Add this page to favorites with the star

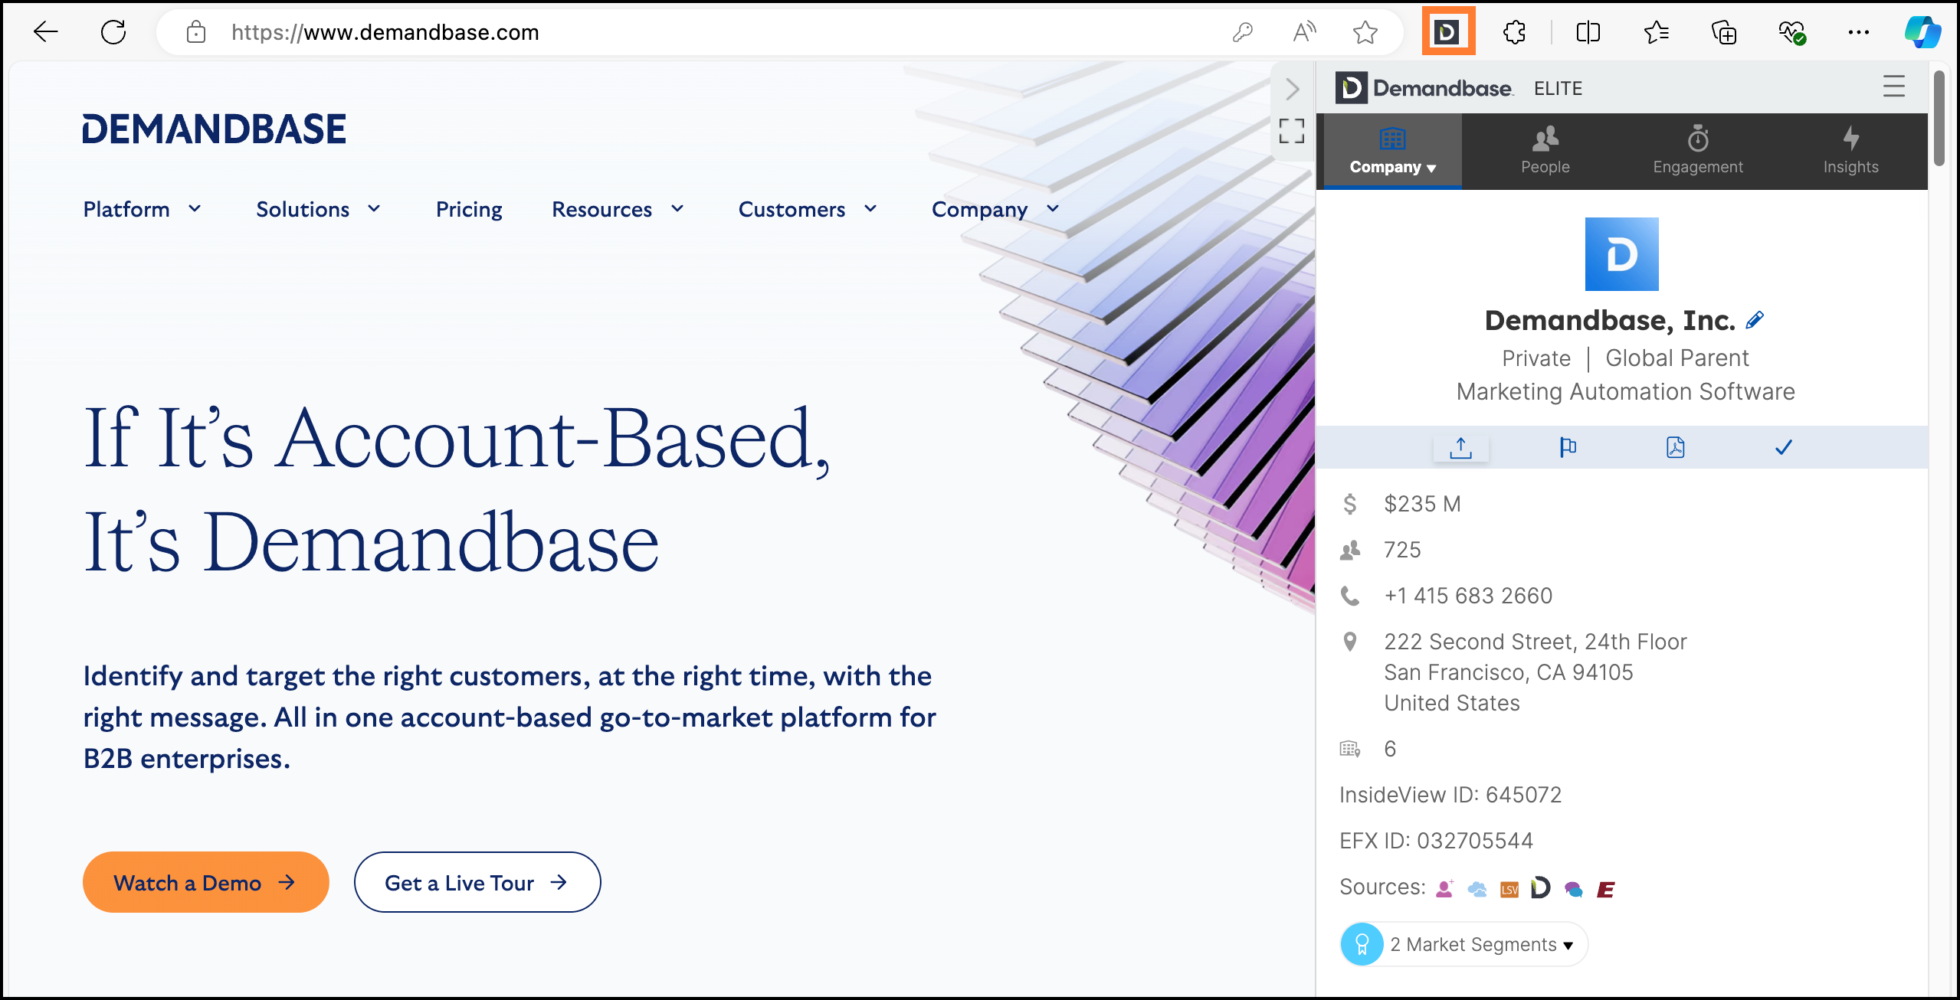point(1365,32)
